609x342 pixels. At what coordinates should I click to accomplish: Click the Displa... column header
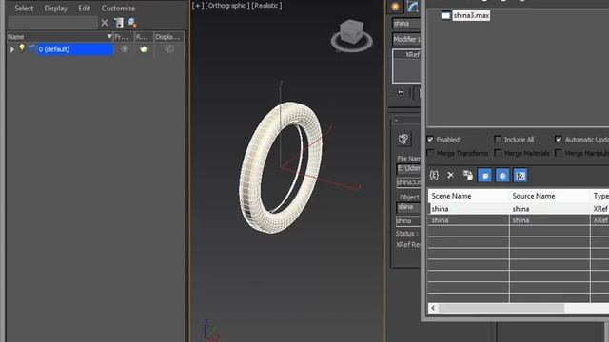(x=168, y=37)
